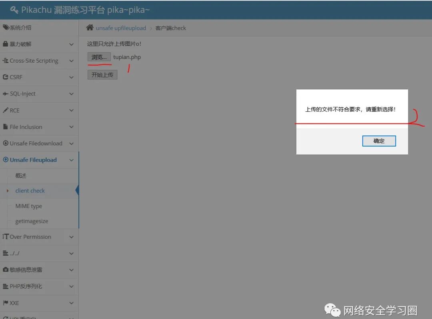Click the alert message 上传的文件不符合要求
The width and height of the screenshot is (432, 319).
click(x=333, y=109)
